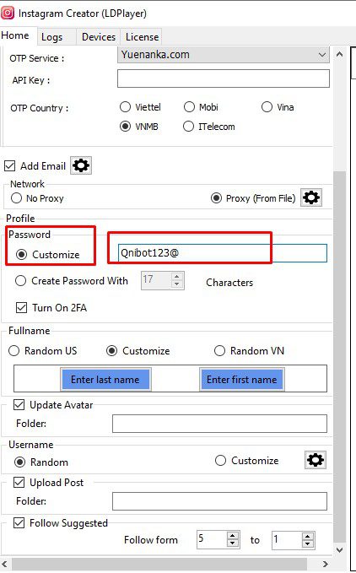356x573 pixels.
Task: Click the Enter last name button
Action: [x=105, y=379]
